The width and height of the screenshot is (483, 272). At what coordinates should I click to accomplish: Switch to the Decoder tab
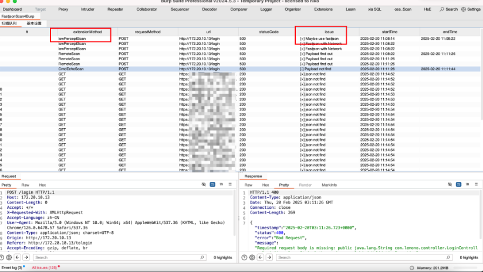point(210,9)
